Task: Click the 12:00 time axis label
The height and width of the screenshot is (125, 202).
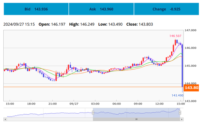Action: point(159,104)
